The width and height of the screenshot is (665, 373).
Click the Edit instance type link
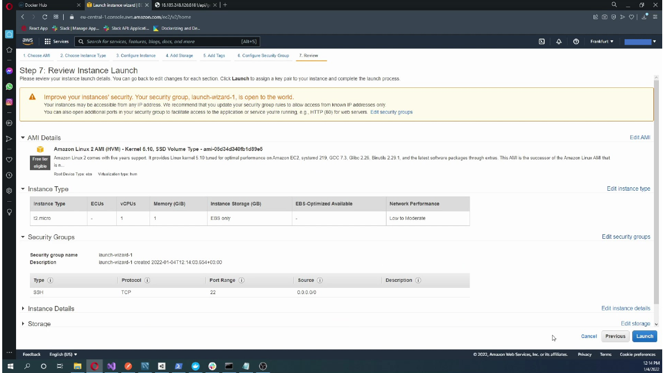[x=628, y=189]
